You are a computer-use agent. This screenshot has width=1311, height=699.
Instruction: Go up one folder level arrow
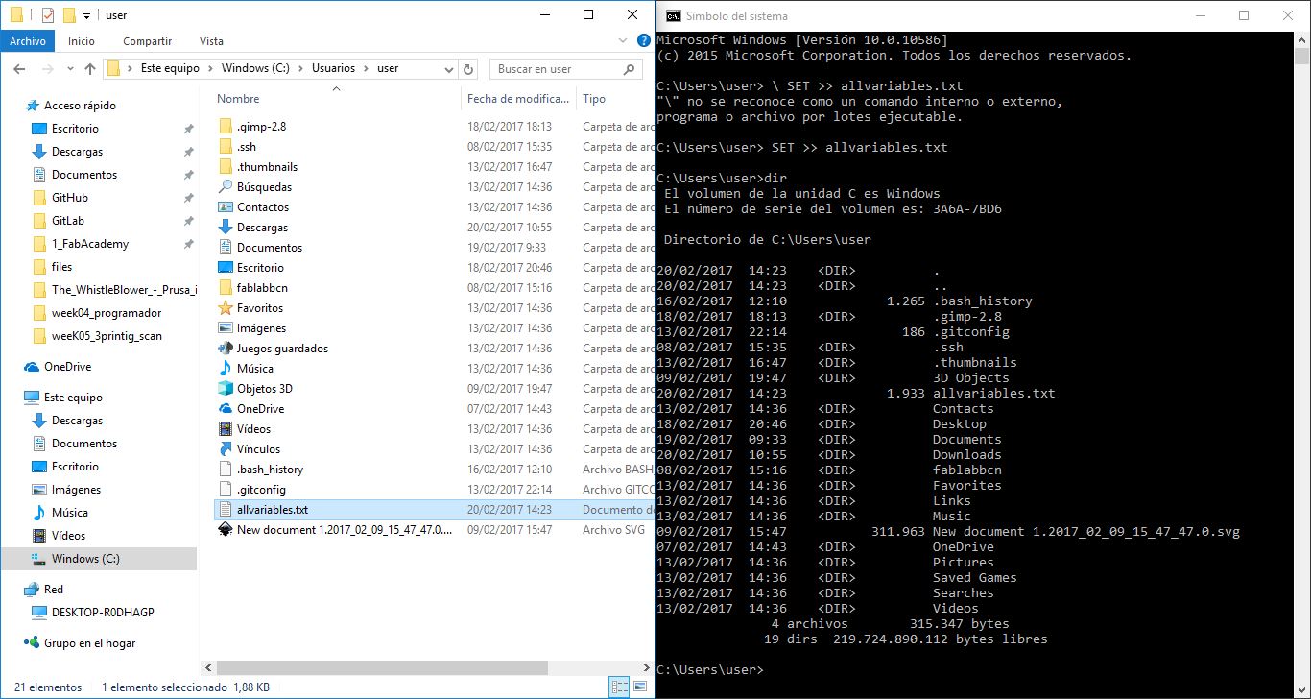click(x=90, y=69)
